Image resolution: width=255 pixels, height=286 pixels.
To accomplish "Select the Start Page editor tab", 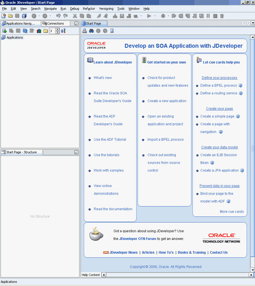I will pos(94,23).
